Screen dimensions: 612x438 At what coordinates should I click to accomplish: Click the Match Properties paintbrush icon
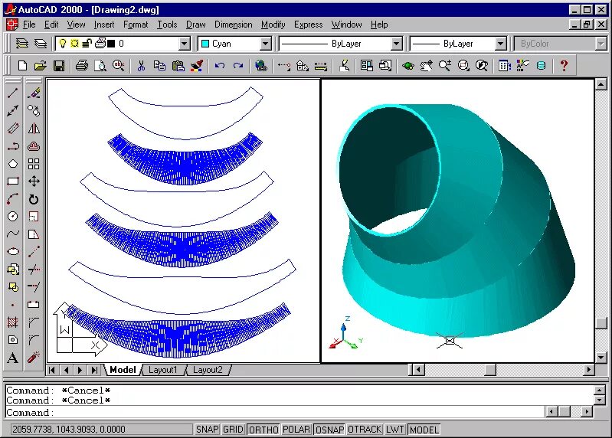pos(197,66)
